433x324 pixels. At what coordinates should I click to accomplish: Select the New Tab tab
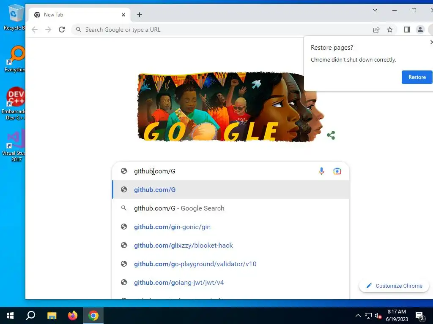pos(79,15)
